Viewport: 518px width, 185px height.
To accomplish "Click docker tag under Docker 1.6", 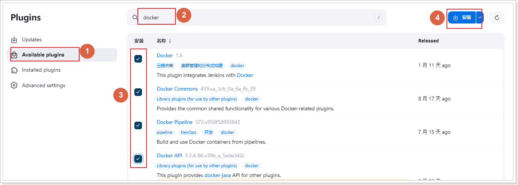I will [x=237, y=66].
